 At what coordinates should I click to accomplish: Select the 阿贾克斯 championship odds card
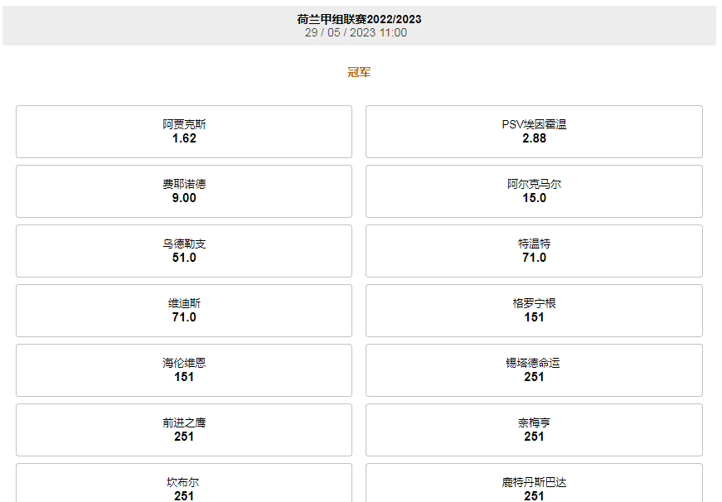[x=183, y=131]
